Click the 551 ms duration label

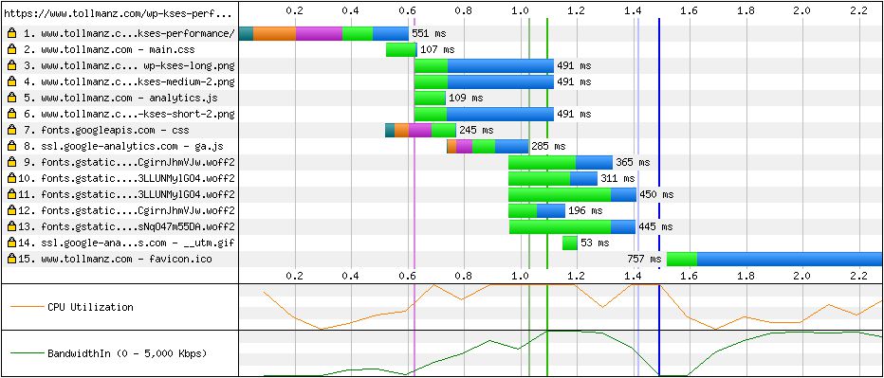pyautogui.click(x=429, y=34)
